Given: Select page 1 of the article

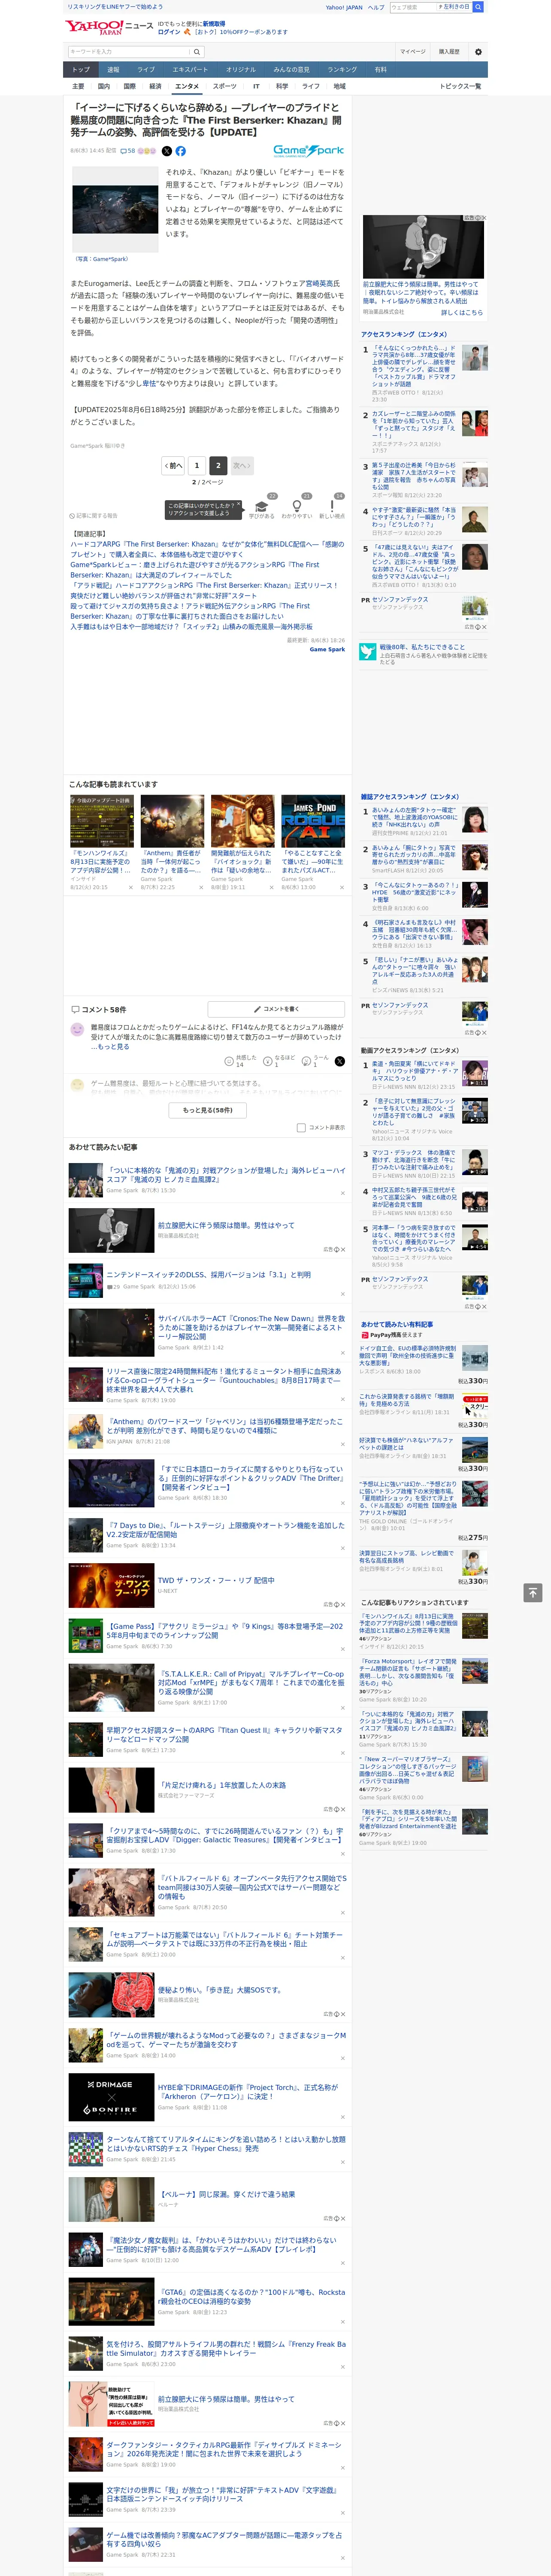Looking at the screenshot, I should tap(197, 466).
